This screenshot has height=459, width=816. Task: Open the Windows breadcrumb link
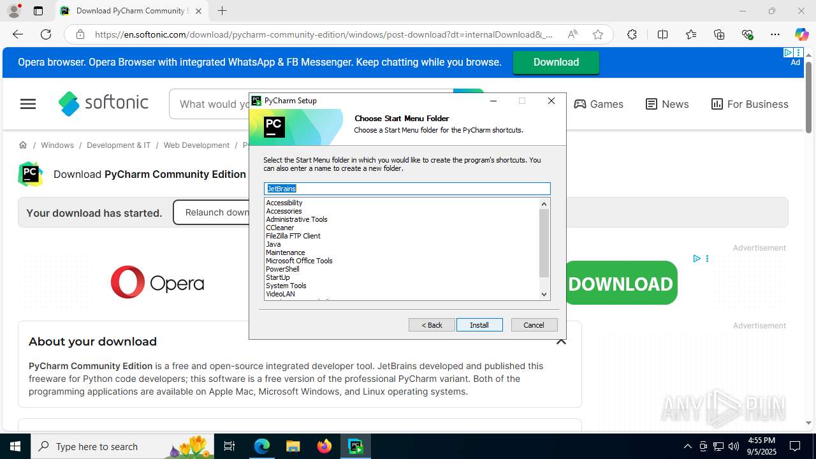pyautogui.click(x=57, y=145)
